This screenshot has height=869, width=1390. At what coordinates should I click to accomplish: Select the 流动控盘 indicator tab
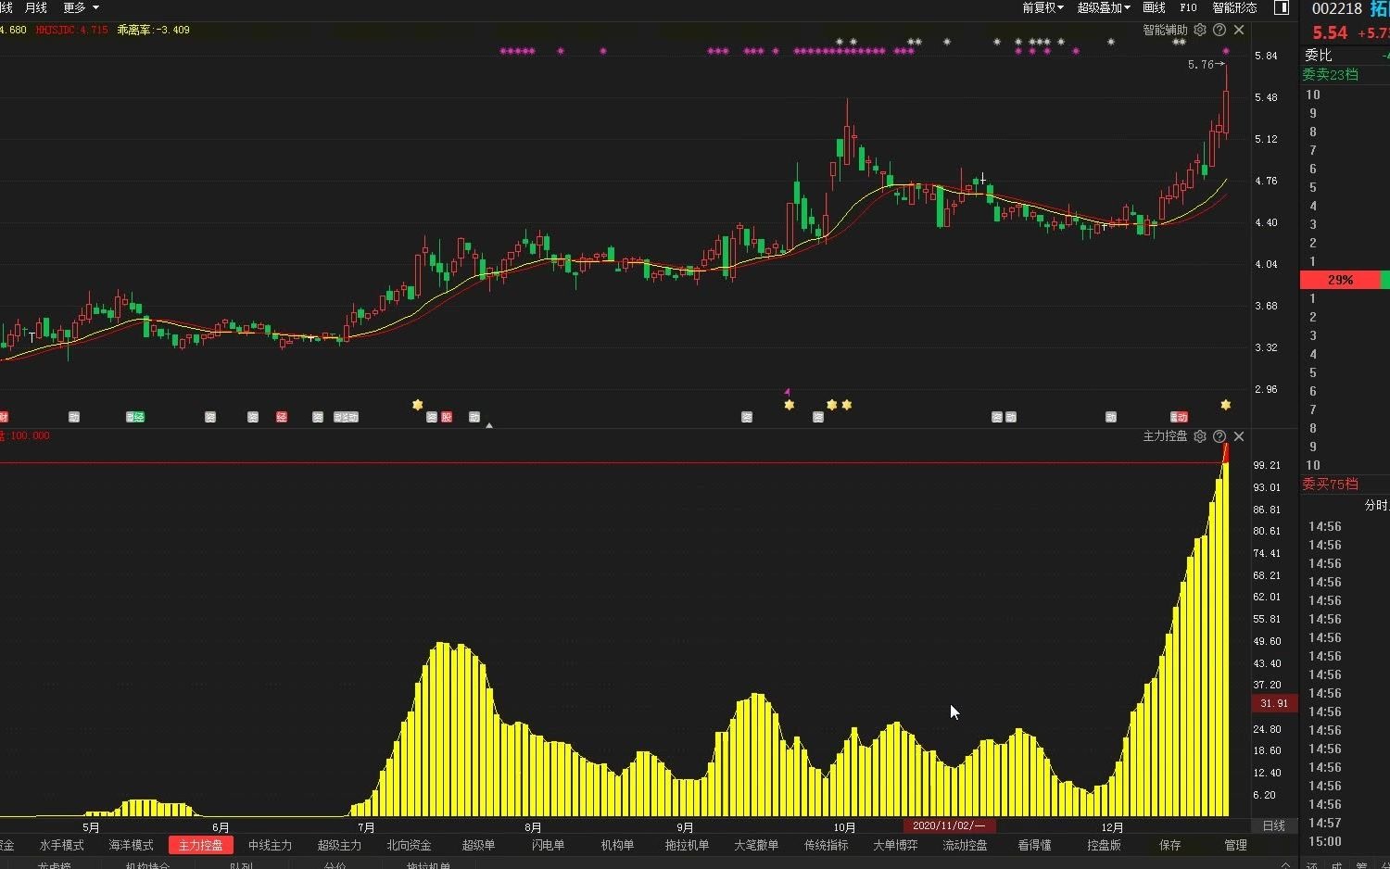966,845
